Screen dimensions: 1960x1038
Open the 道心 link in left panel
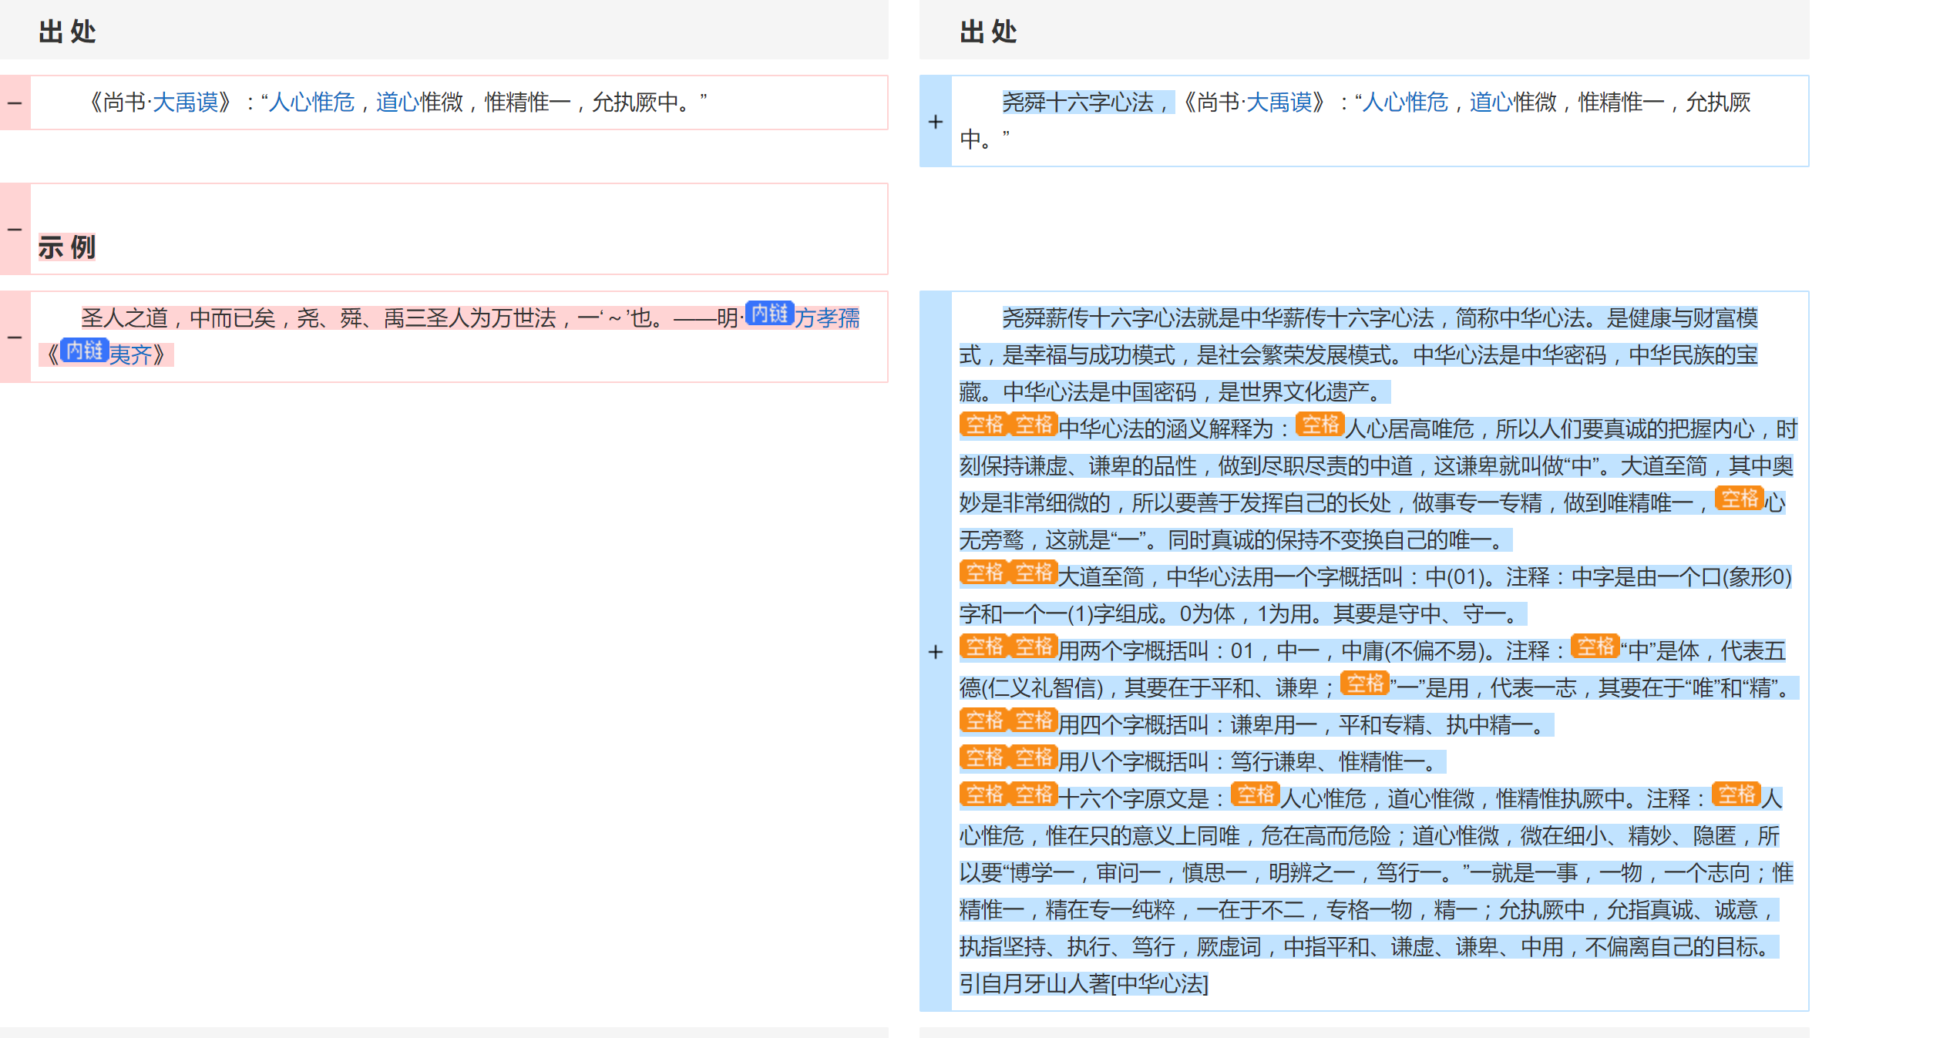(398, 102)
